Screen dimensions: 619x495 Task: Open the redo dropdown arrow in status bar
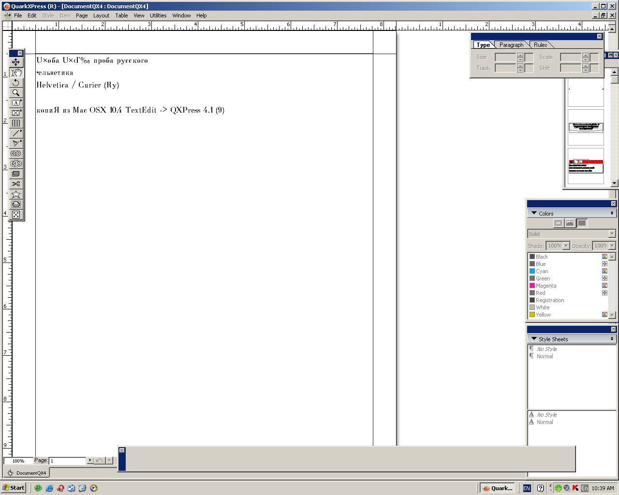109,461
